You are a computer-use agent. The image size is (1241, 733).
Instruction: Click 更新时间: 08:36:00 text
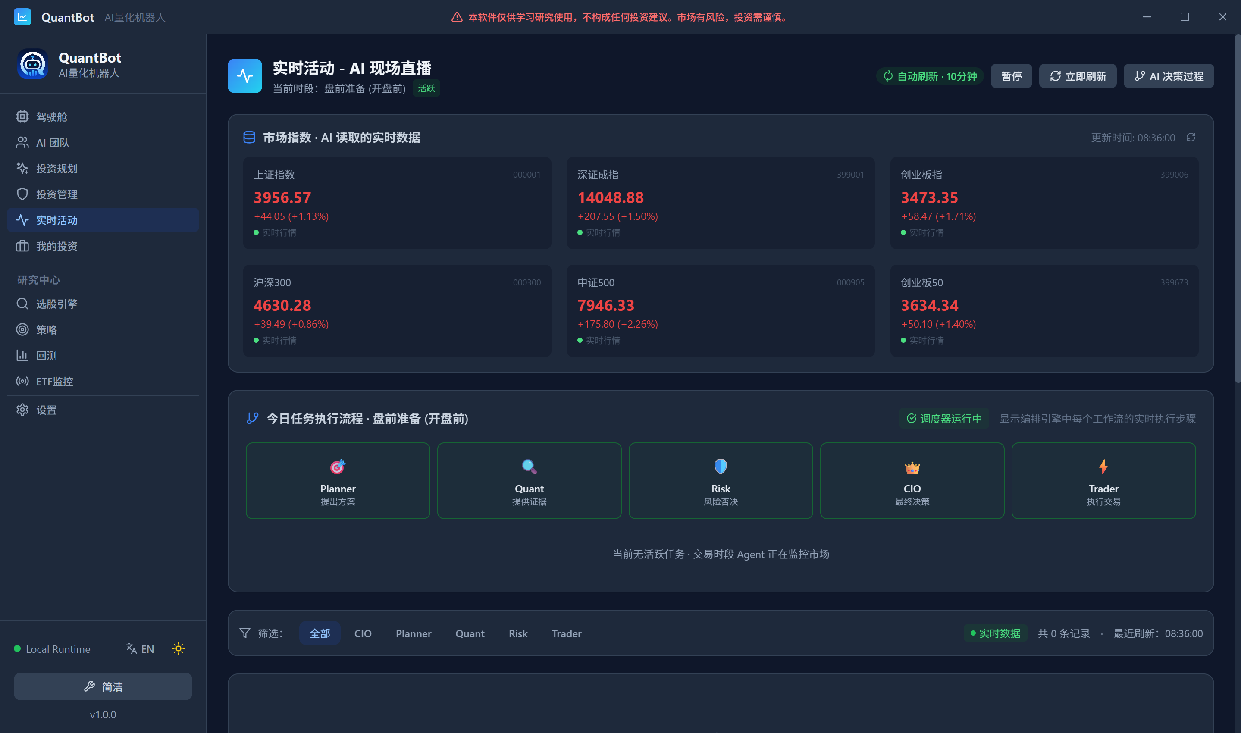1133,137
